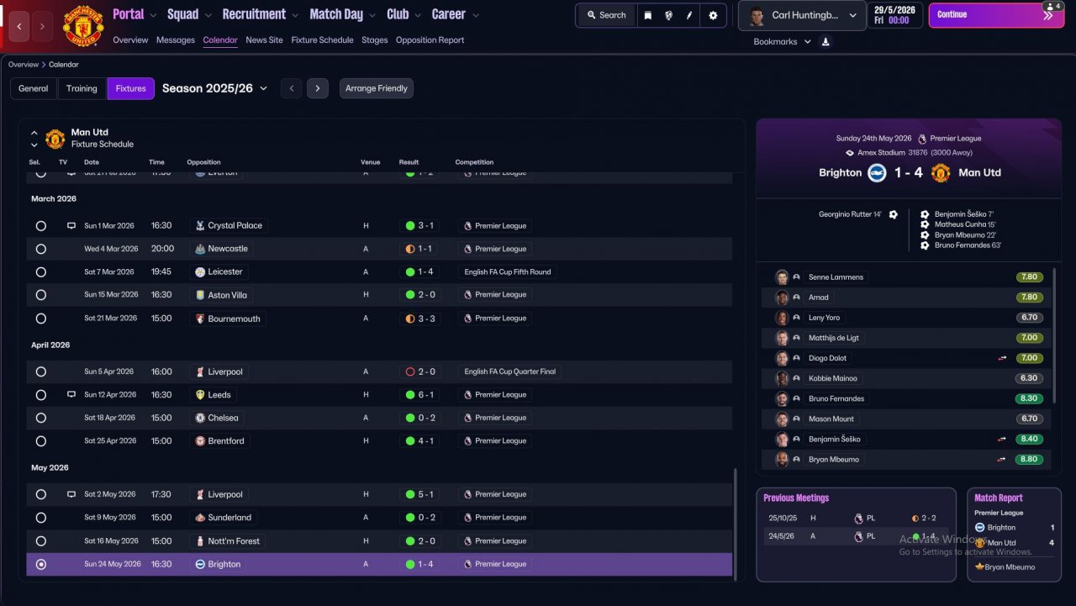Click the TV icon on the Crystal Palace row
Viewport: 1076px width, 606px height.
coord(71,226)
